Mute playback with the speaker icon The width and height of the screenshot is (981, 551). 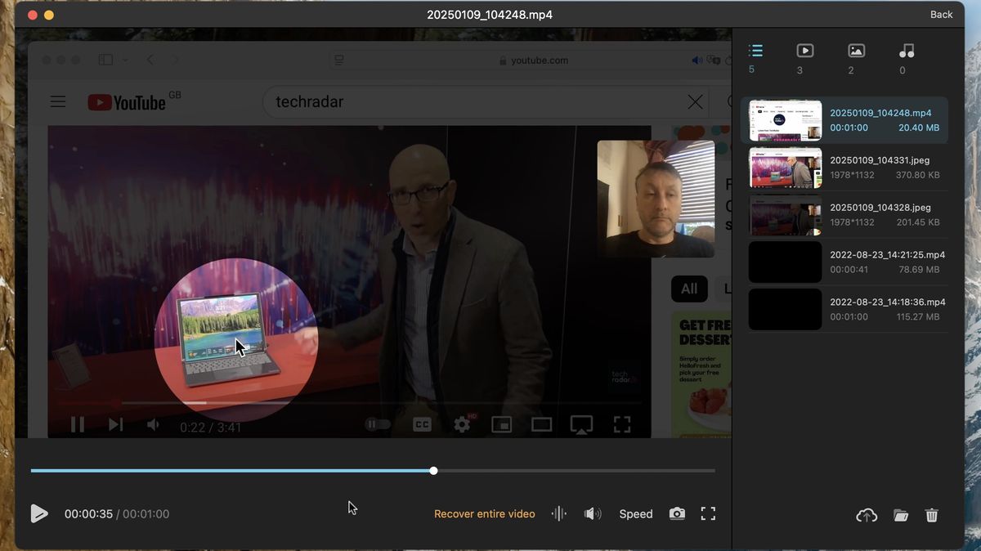pyautogui.click(x=593, y=513)
